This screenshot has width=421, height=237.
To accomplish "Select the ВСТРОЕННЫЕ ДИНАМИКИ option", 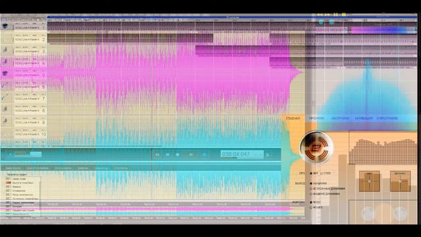I will [311, 189].
